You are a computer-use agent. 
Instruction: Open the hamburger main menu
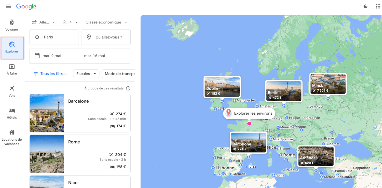click(x=8, y=6)
